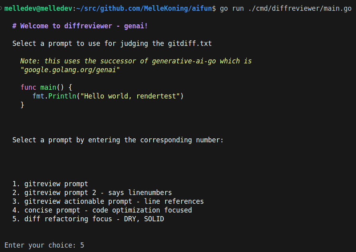Click the melledev@melledev username text
Image resolution: width=356 pixels, height=252 pixels.
38,8
